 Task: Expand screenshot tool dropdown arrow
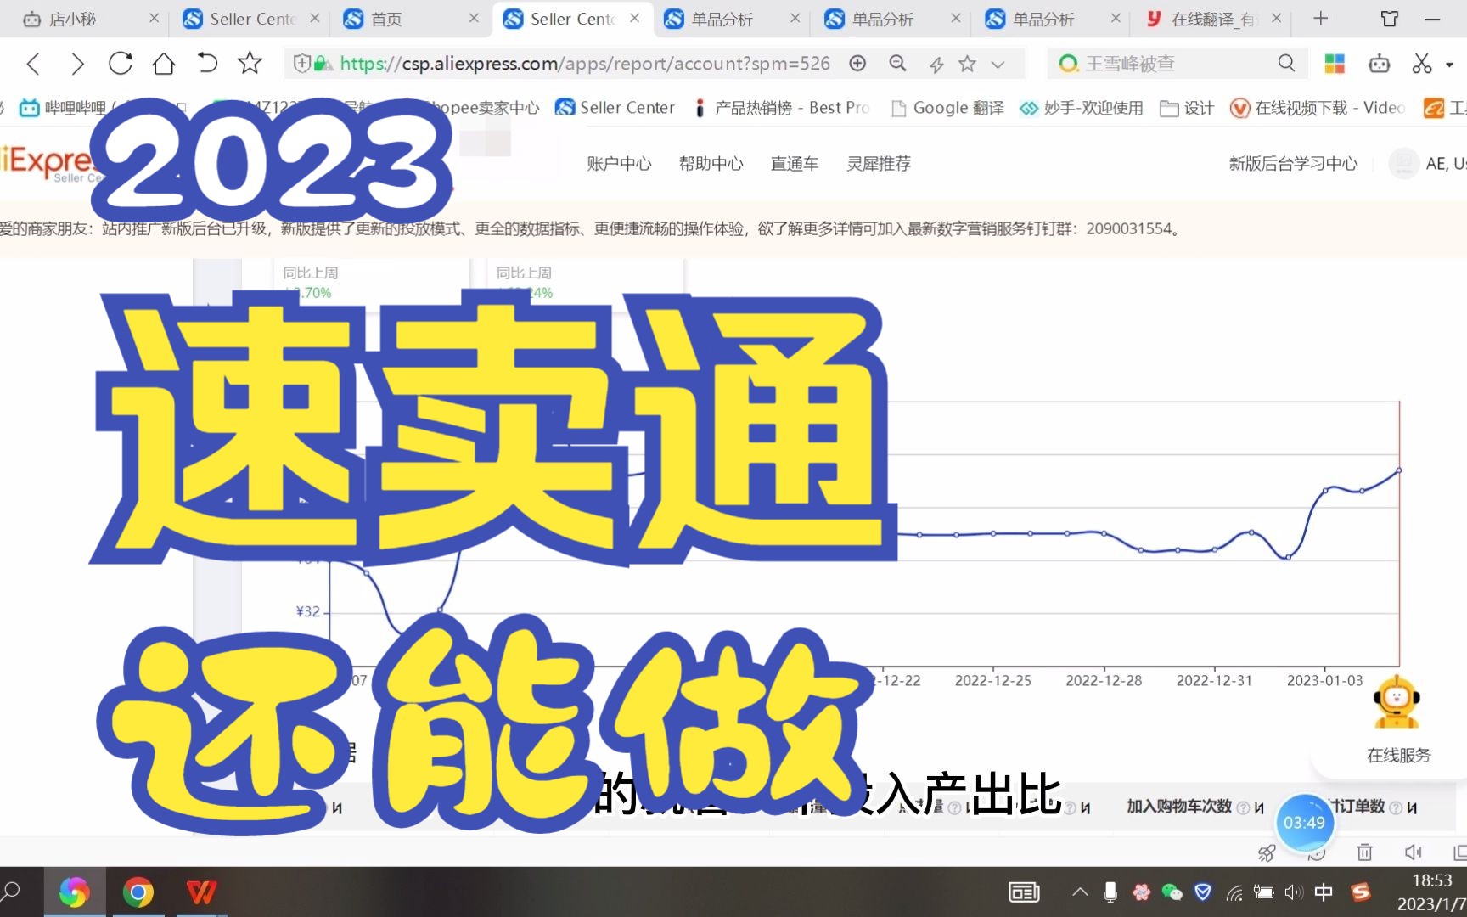click(1449, 65)
